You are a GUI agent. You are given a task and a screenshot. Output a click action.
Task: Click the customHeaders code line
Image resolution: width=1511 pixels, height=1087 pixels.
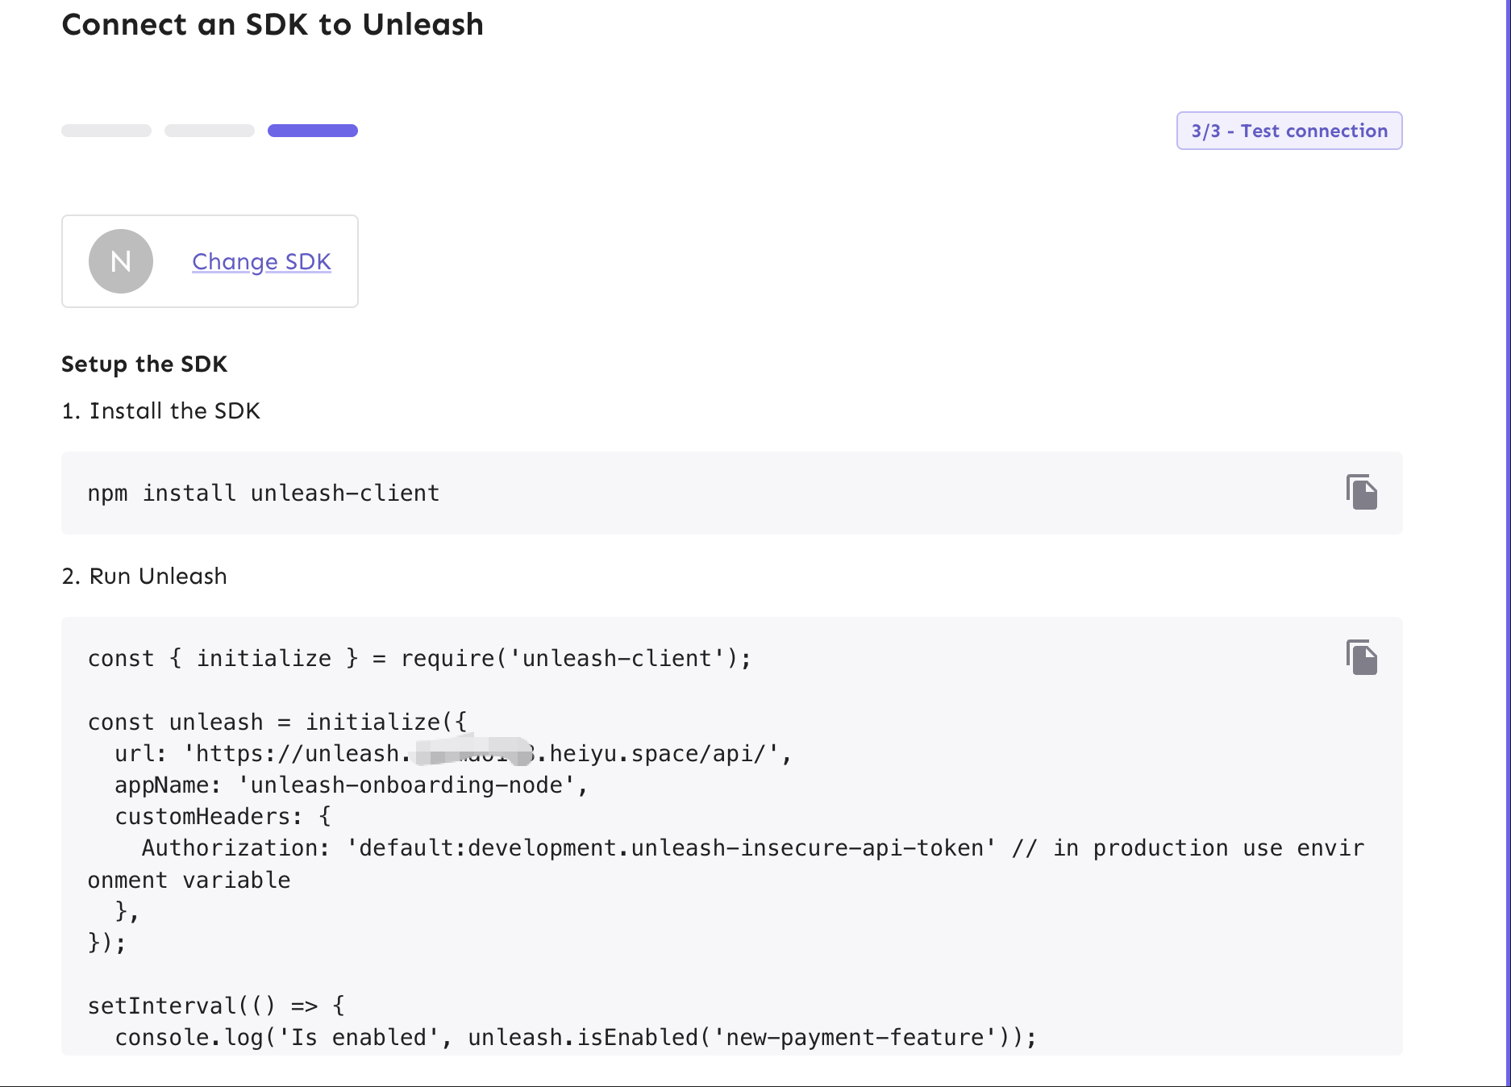click(223, 816)
